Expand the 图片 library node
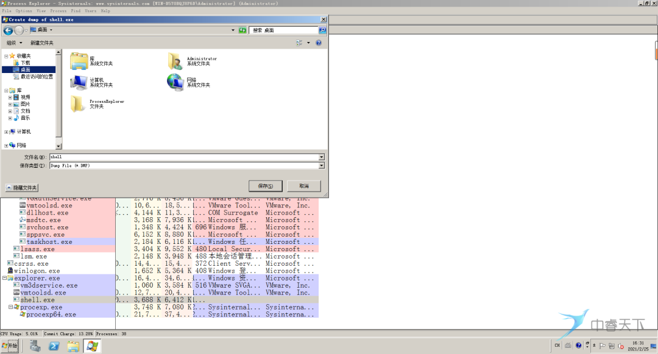 pyautogui.click(x=10, y=105)
